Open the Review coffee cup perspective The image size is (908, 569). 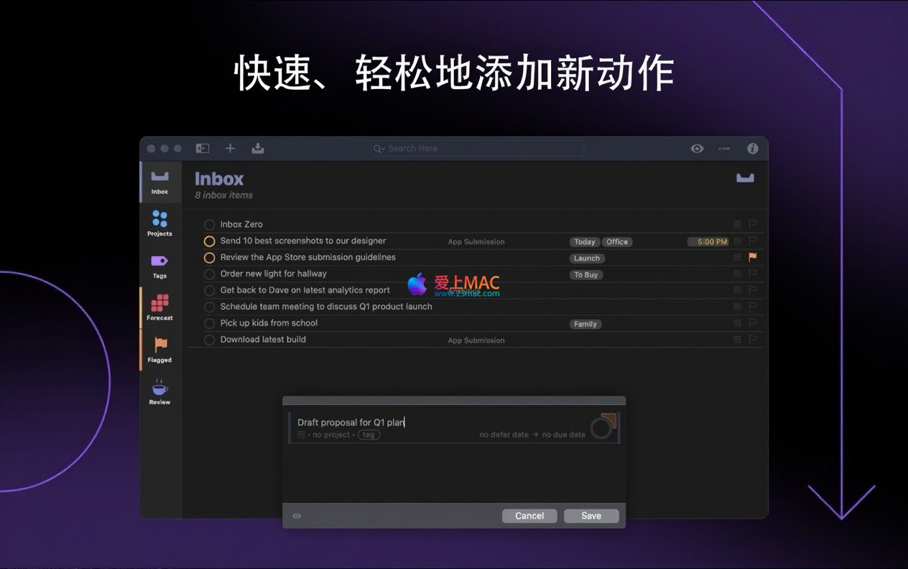point(159,392)
